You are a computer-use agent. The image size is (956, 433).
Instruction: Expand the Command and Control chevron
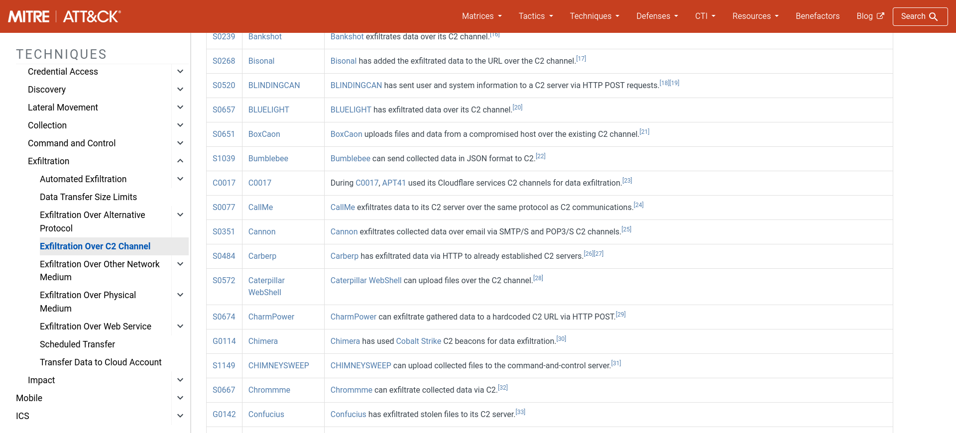tap(180, 143)
